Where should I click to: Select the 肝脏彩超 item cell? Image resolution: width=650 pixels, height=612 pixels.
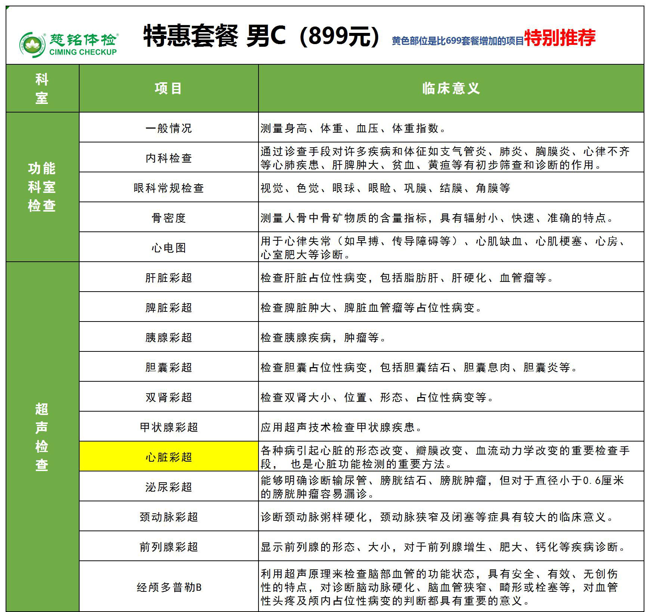click(x=169, y=277)
